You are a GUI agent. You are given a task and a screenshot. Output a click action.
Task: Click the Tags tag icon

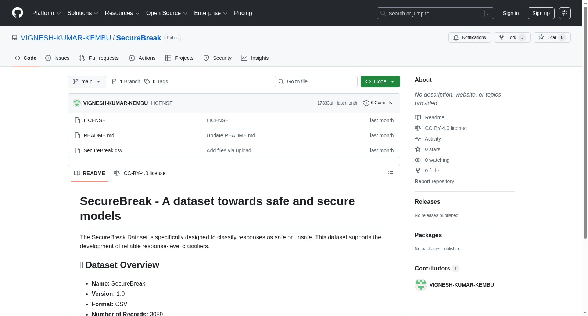147,81
